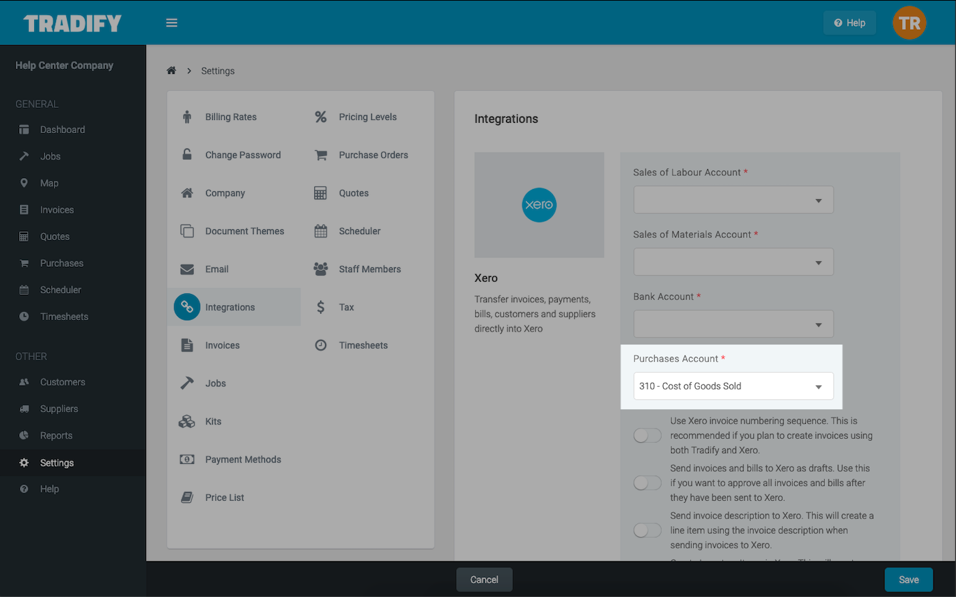The image size is (956, 597).
Task: Click the Save button
Action: (x=909, y=580)
